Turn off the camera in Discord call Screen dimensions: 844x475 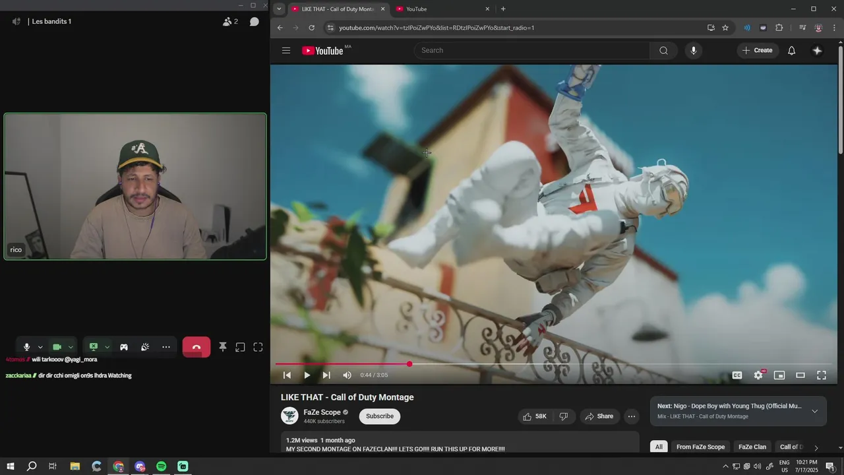(57, 347)
